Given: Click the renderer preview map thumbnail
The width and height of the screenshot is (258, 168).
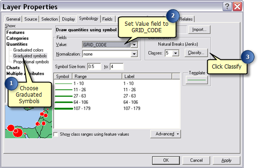Looking at the screenshot, I should (29, 122).
